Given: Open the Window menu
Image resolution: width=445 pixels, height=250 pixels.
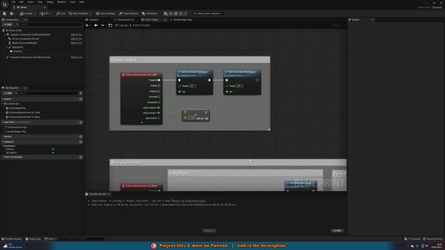Looking at the screenshot, I should tap(61, 2).
